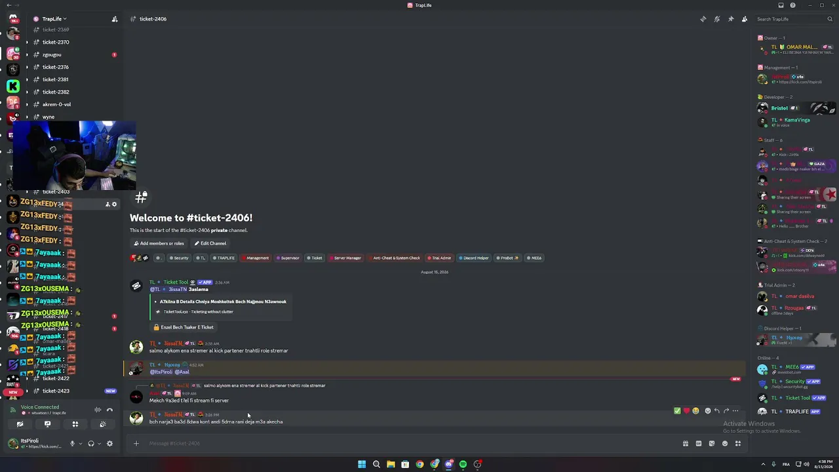This screenshot has height=472, width=839.
Task: Start an activity from voice panel
Action: (75, 424)
